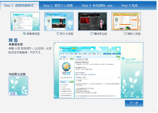Switch to Step 2 填写个人信息 tab
Image resolution: width=158 pixels, height=113 pixels.
click(x=58, y=5)
